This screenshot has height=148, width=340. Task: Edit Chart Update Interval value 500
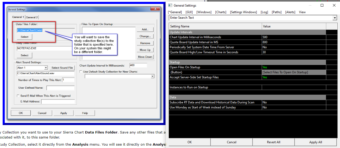(x=294, y=37)
